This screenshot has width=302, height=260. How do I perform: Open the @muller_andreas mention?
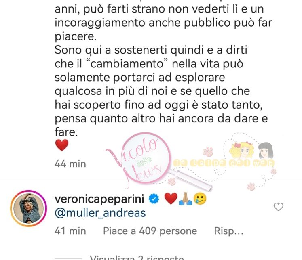point(100,213)
